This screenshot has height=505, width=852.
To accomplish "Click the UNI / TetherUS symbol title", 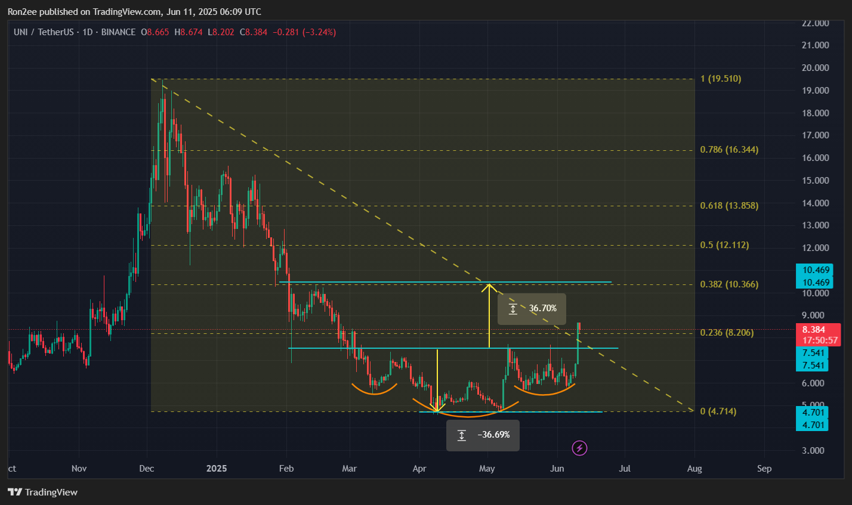I will coord(44,32).
